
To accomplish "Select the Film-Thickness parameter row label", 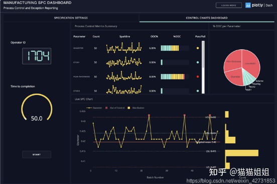I will click(x=81, y=76).
